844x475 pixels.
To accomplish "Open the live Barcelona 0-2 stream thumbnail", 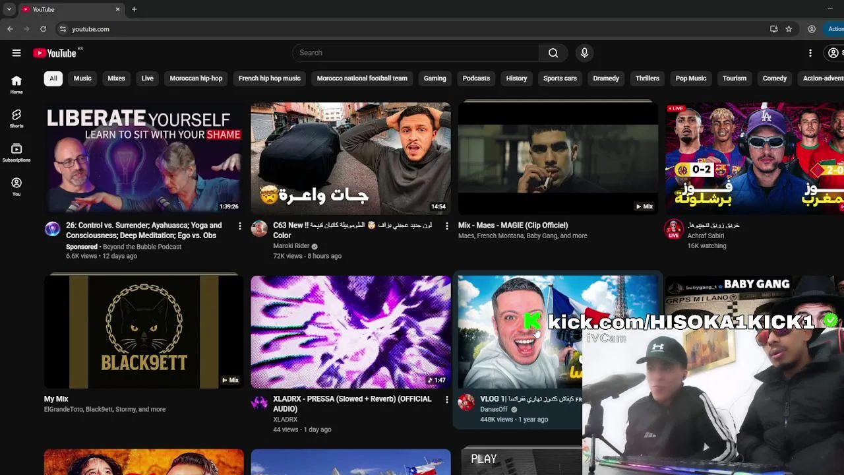I will (x=754, y=158).
